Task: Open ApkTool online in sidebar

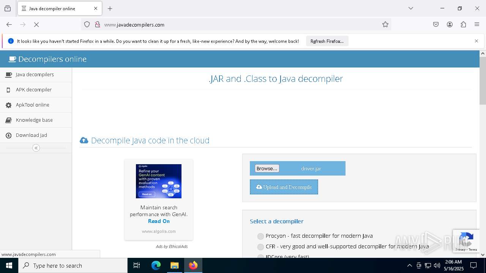Action: coord(36,105)
